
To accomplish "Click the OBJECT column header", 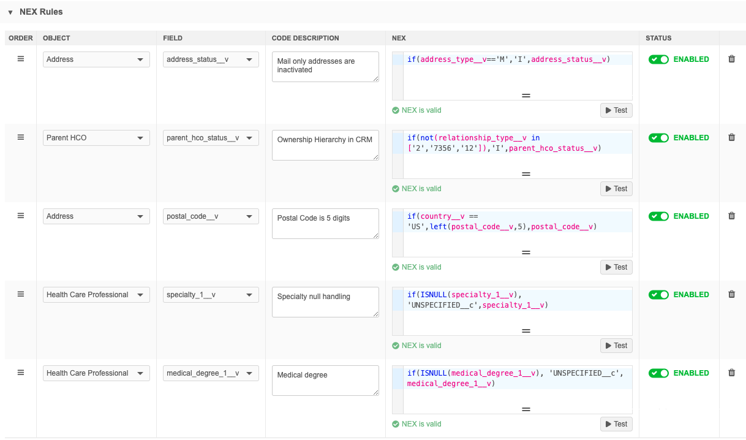I will click(x=56, y=38).
